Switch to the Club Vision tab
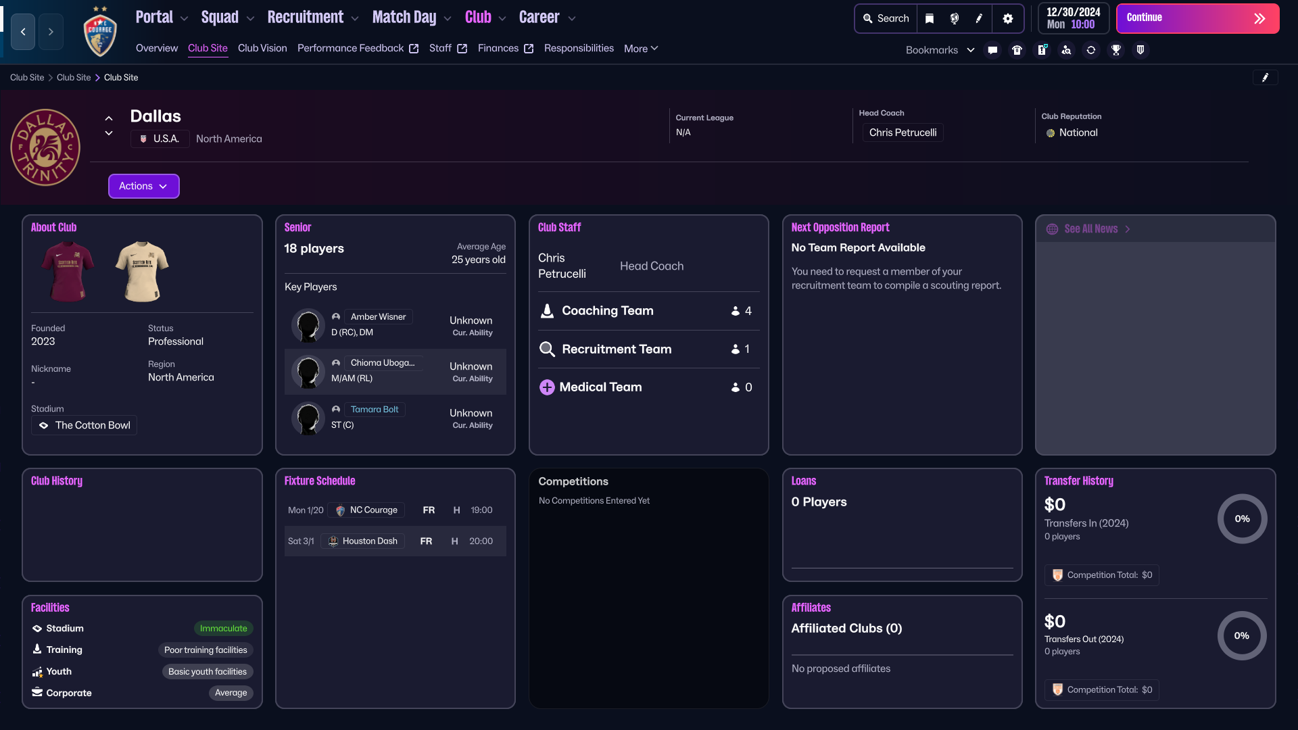The width and height of the screenshot is (1298, 730). (x=262, y=48)
